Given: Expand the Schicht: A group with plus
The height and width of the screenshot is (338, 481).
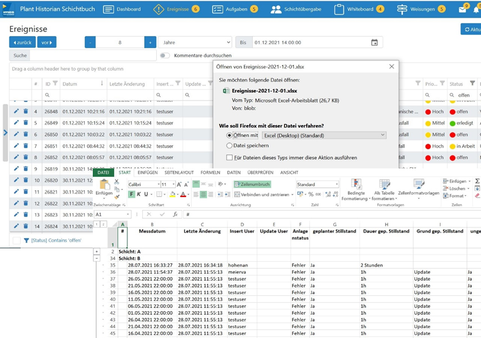Looking at the screenshot, I should coord(96,251).
